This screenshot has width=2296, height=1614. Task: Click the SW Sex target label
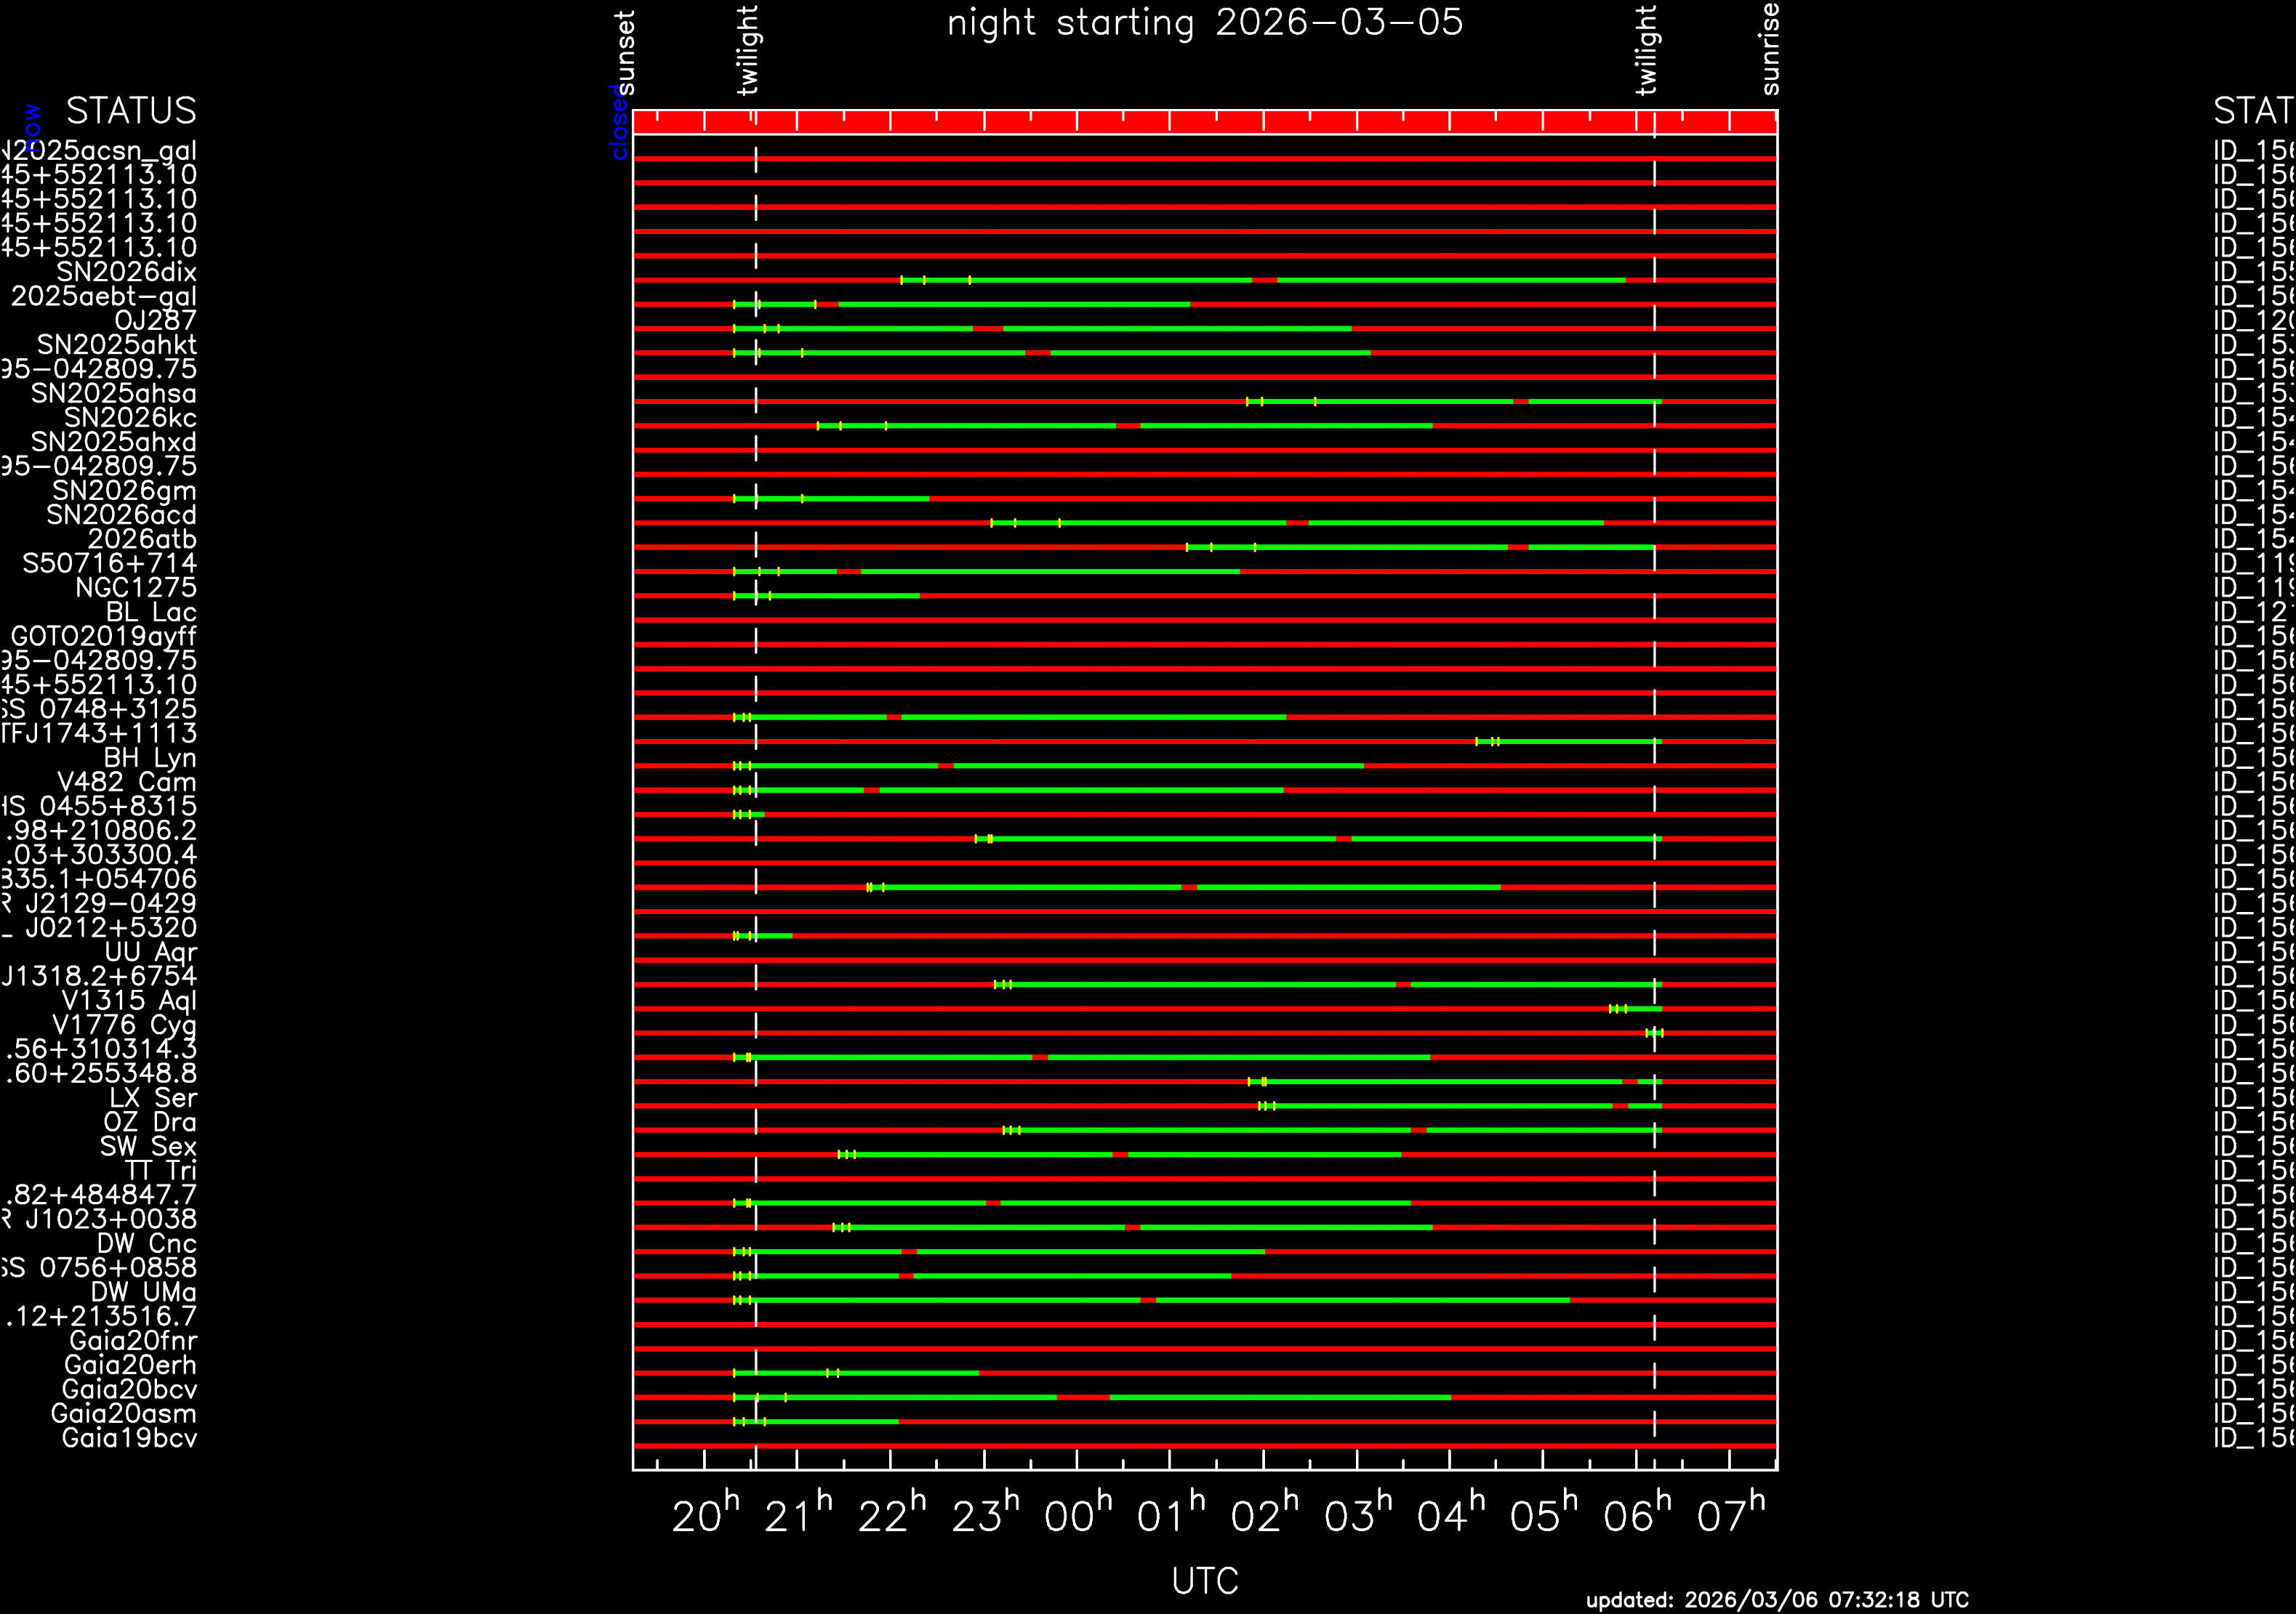(x=148, y=1146)
